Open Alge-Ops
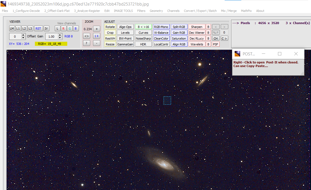311x190 pixels. coord(125,27)
